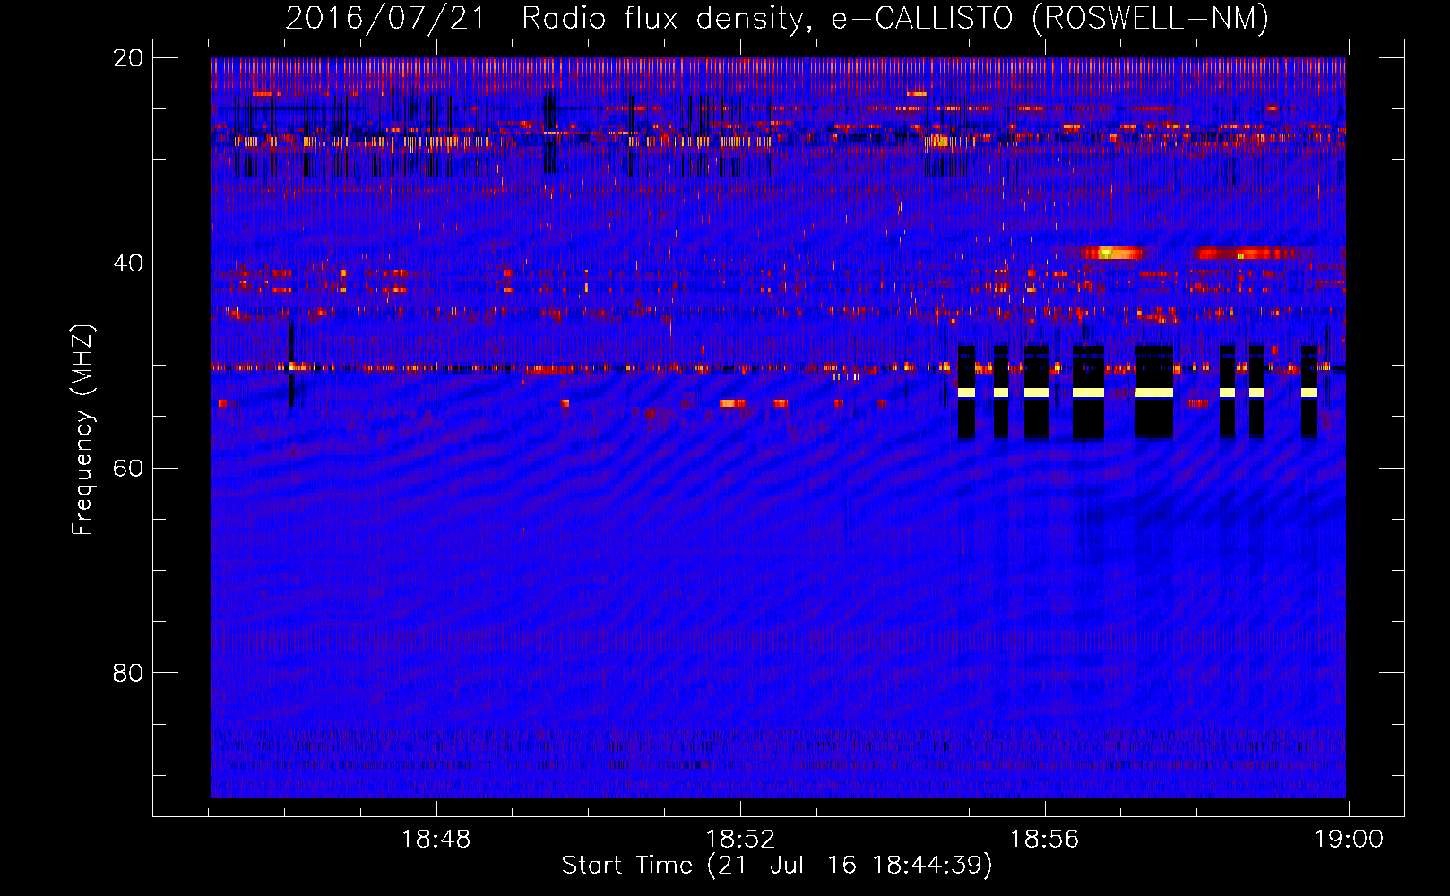Click the 2016/07/21 date in title

pos(385,18)
